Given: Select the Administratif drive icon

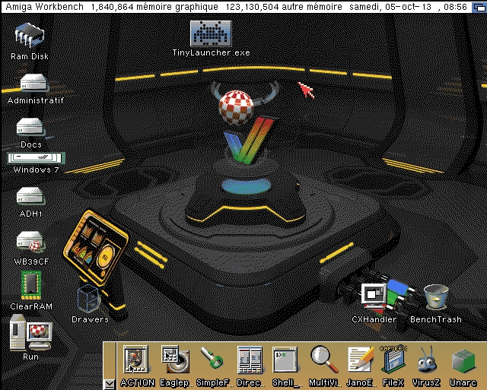Looking at the screenshot, I should pyautogui.click(x=33, y=82).
